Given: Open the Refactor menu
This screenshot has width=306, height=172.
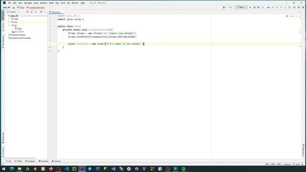Looking at the screenshot, I should click(x=44, y=3).
